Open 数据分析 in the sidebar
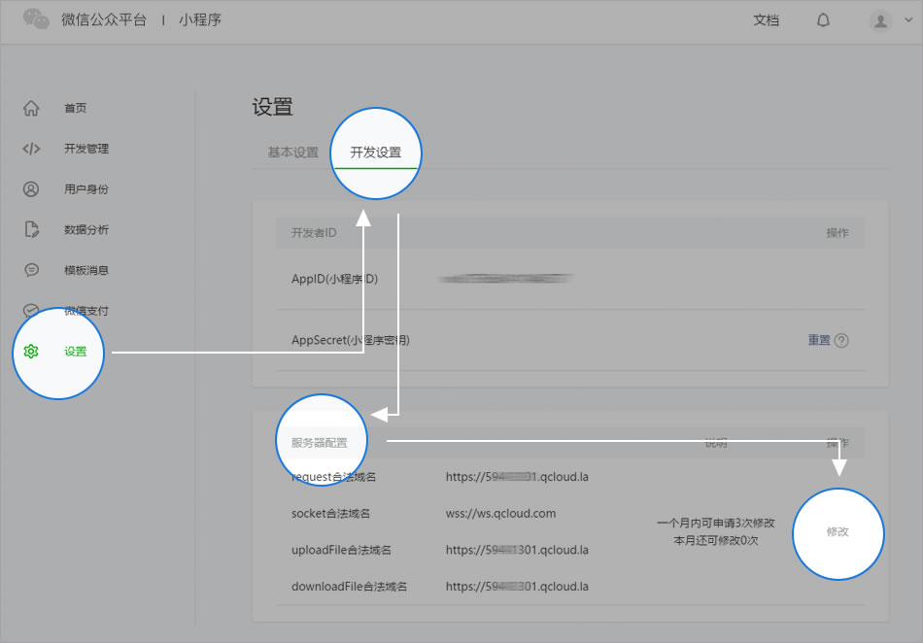 86,229
